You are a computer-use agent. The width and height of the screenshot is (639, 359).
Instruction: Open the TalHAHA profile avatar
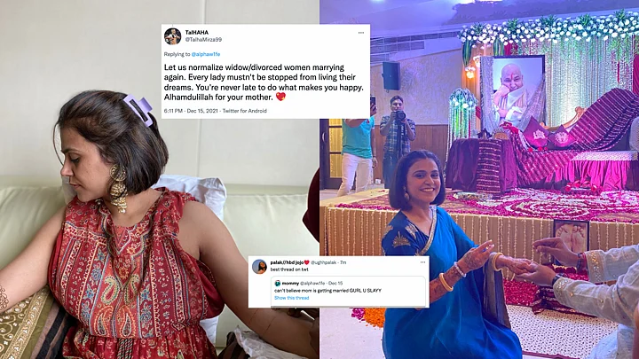coord(173,35)
